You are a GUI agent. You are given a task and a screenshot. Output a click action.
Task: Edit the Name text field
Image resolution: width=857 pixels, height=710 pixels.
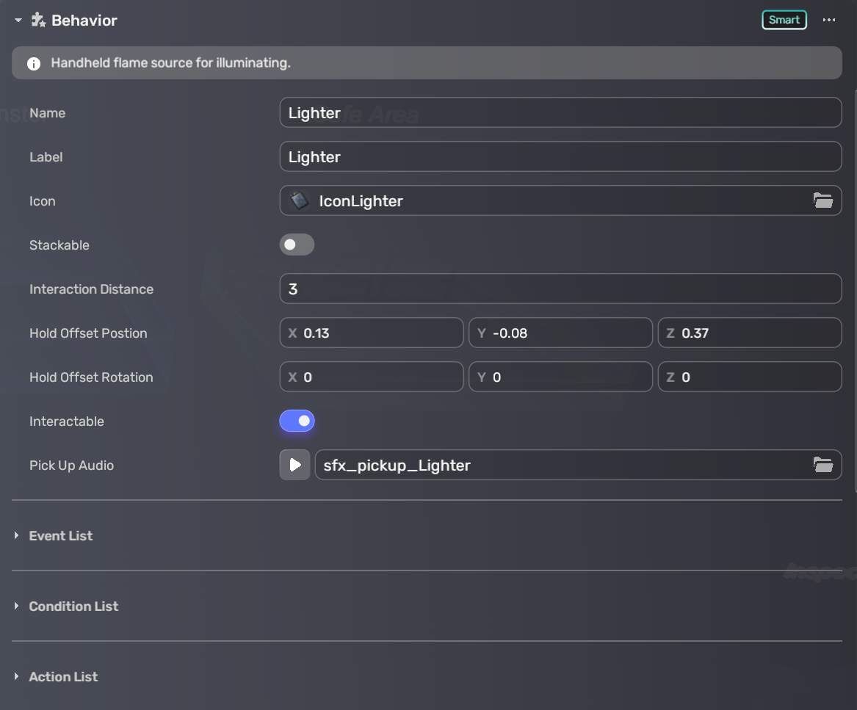[560, 112]
